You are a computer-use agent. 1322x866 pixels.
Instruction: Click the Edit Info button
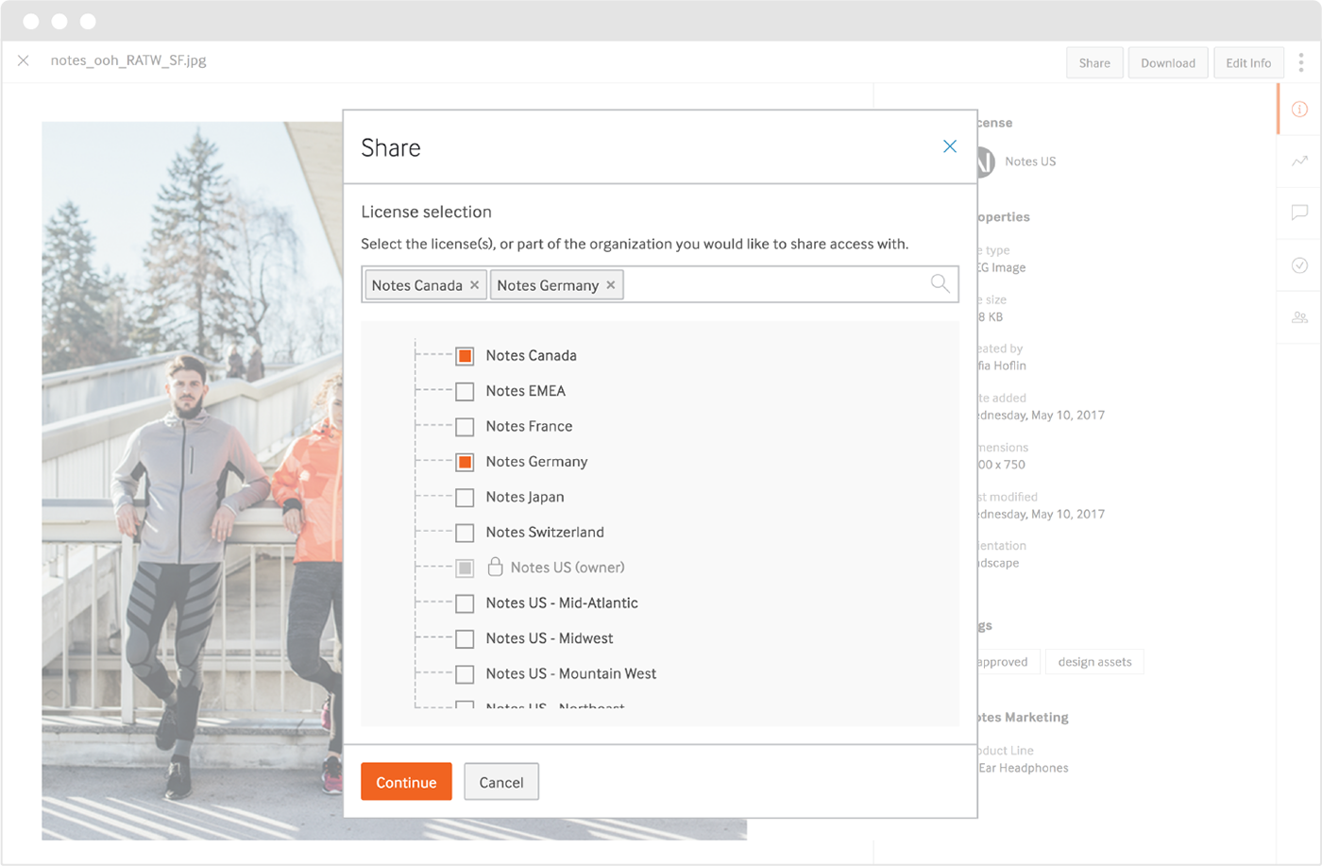(1248, 62)
